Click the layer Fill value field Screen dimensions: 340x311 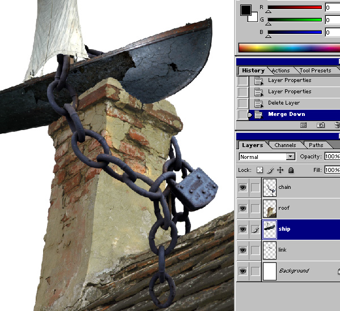tap(332, 170)
